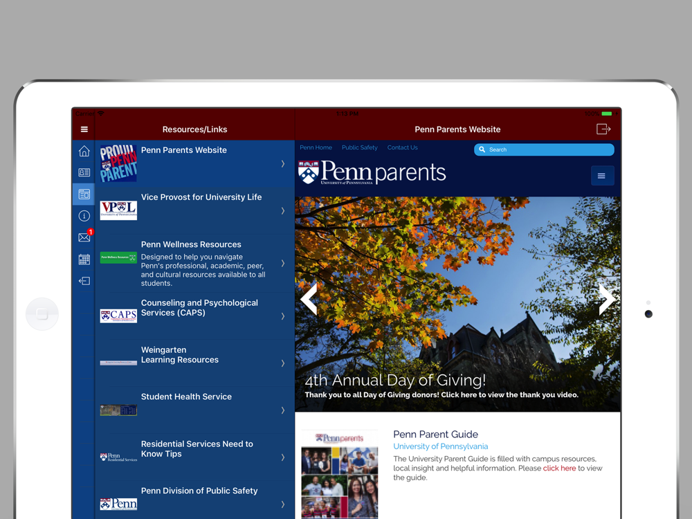Click the Penn shield logo
Screen dimensions: 692x519
pyautogui.click(x=309, y=172)
